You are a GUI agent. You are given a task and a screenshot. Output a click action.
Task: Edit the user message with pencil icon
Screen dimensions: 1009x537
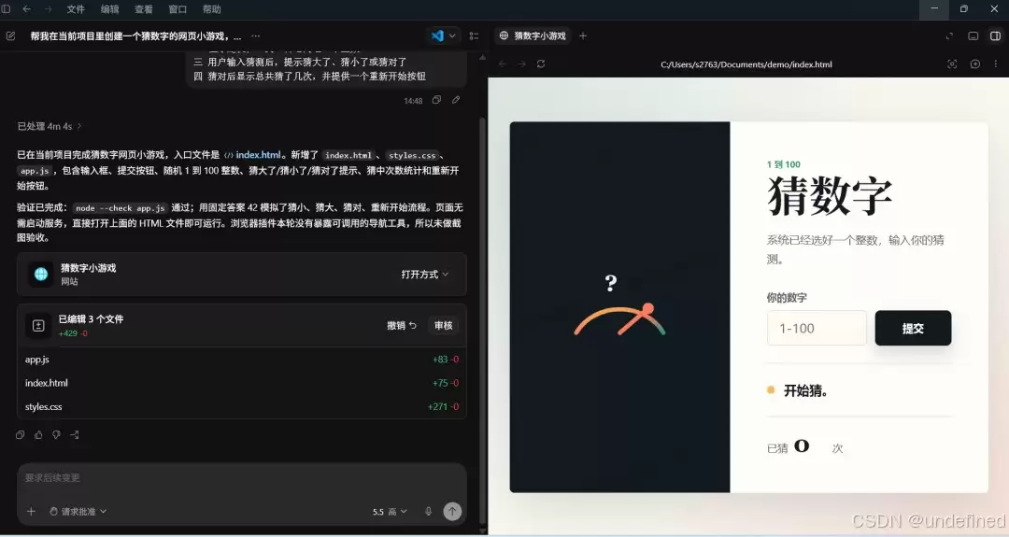click(456, 100)
